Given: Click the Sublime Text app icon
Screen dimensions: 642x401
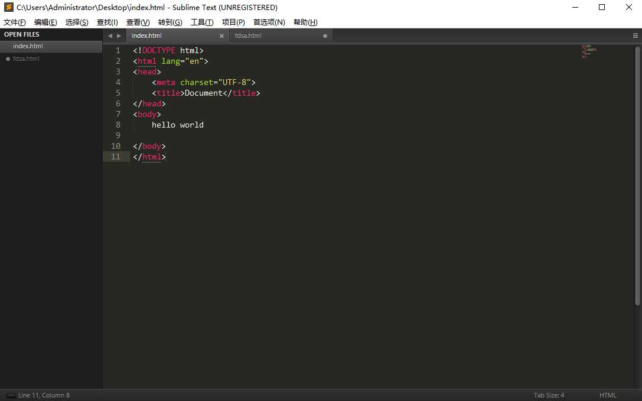Looking at the screenshot, I should 9,7.
